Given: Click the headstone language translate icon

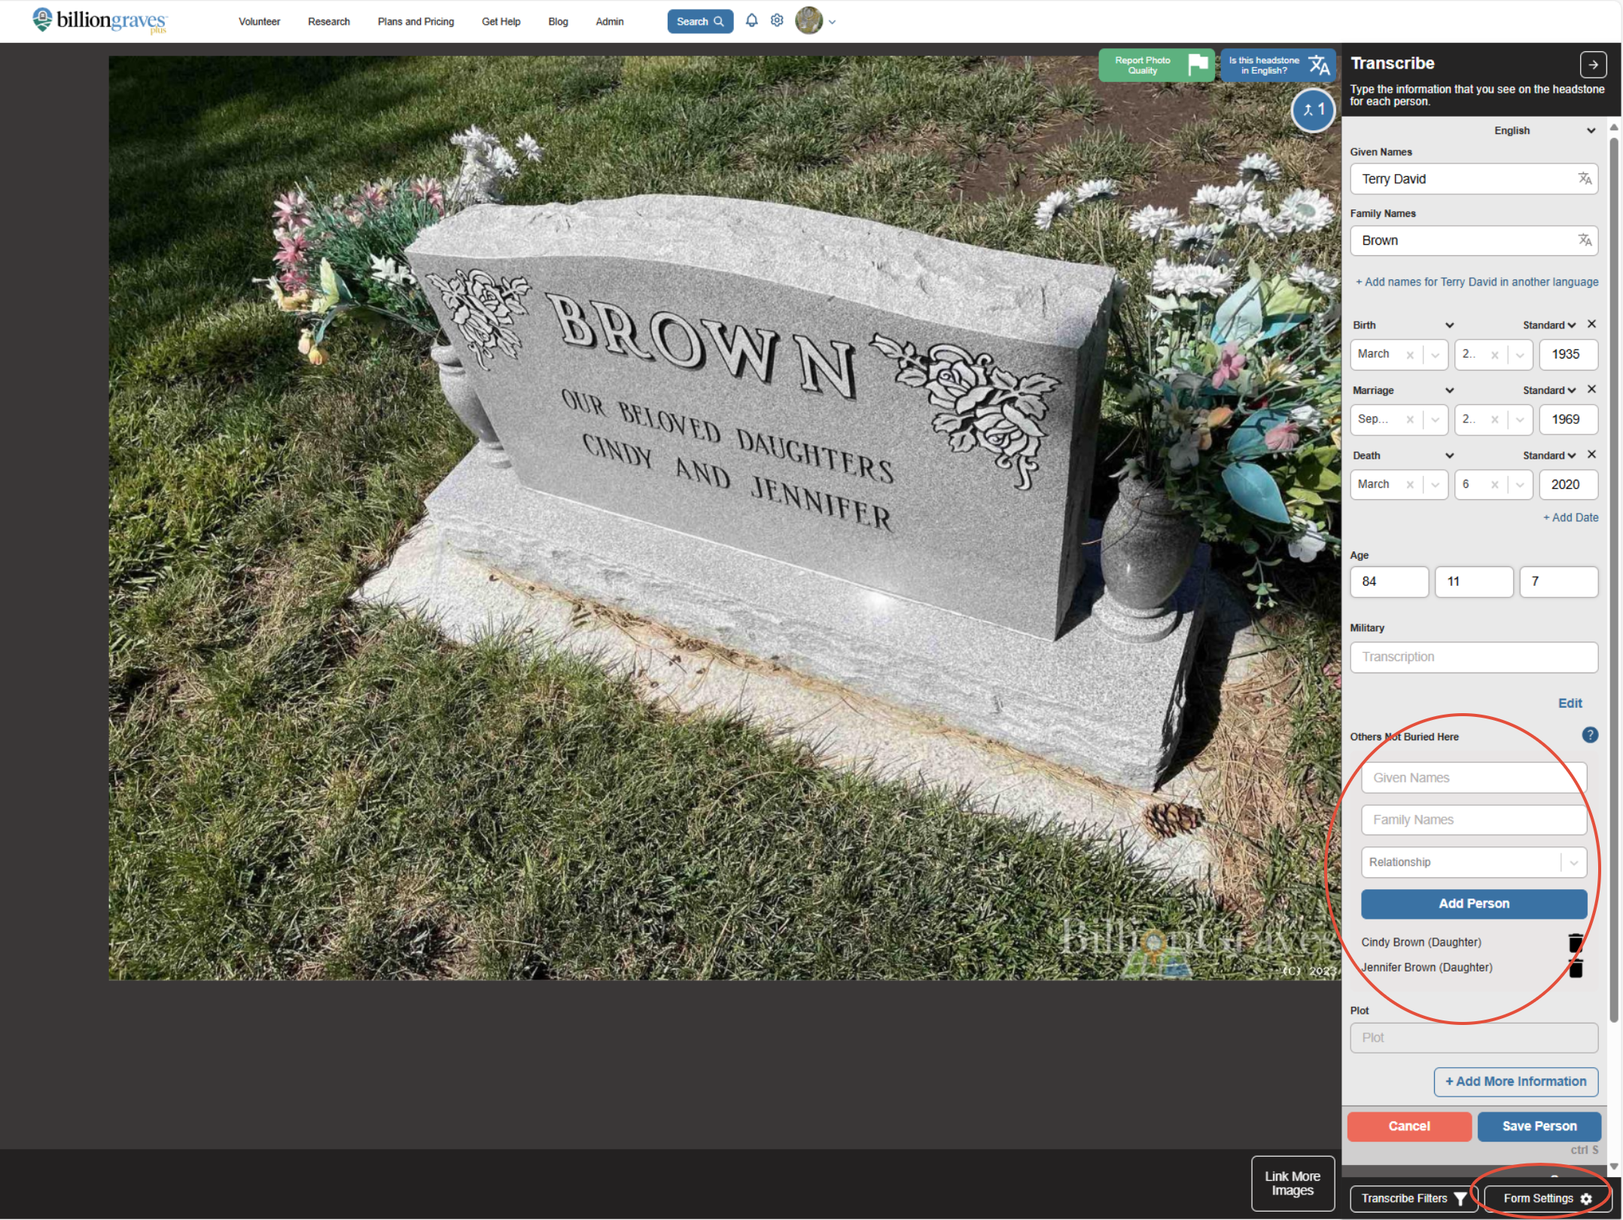Looking at the screenshot, I should pos(1319,66).
